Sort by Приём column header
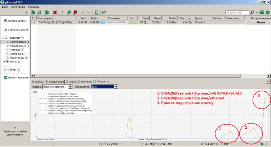This screenshot has height=147, width=271. click(170, 18)
